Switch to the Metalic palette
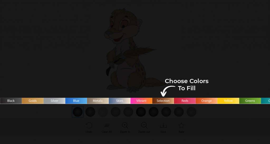Screen dimensions: 270x144 98,101
